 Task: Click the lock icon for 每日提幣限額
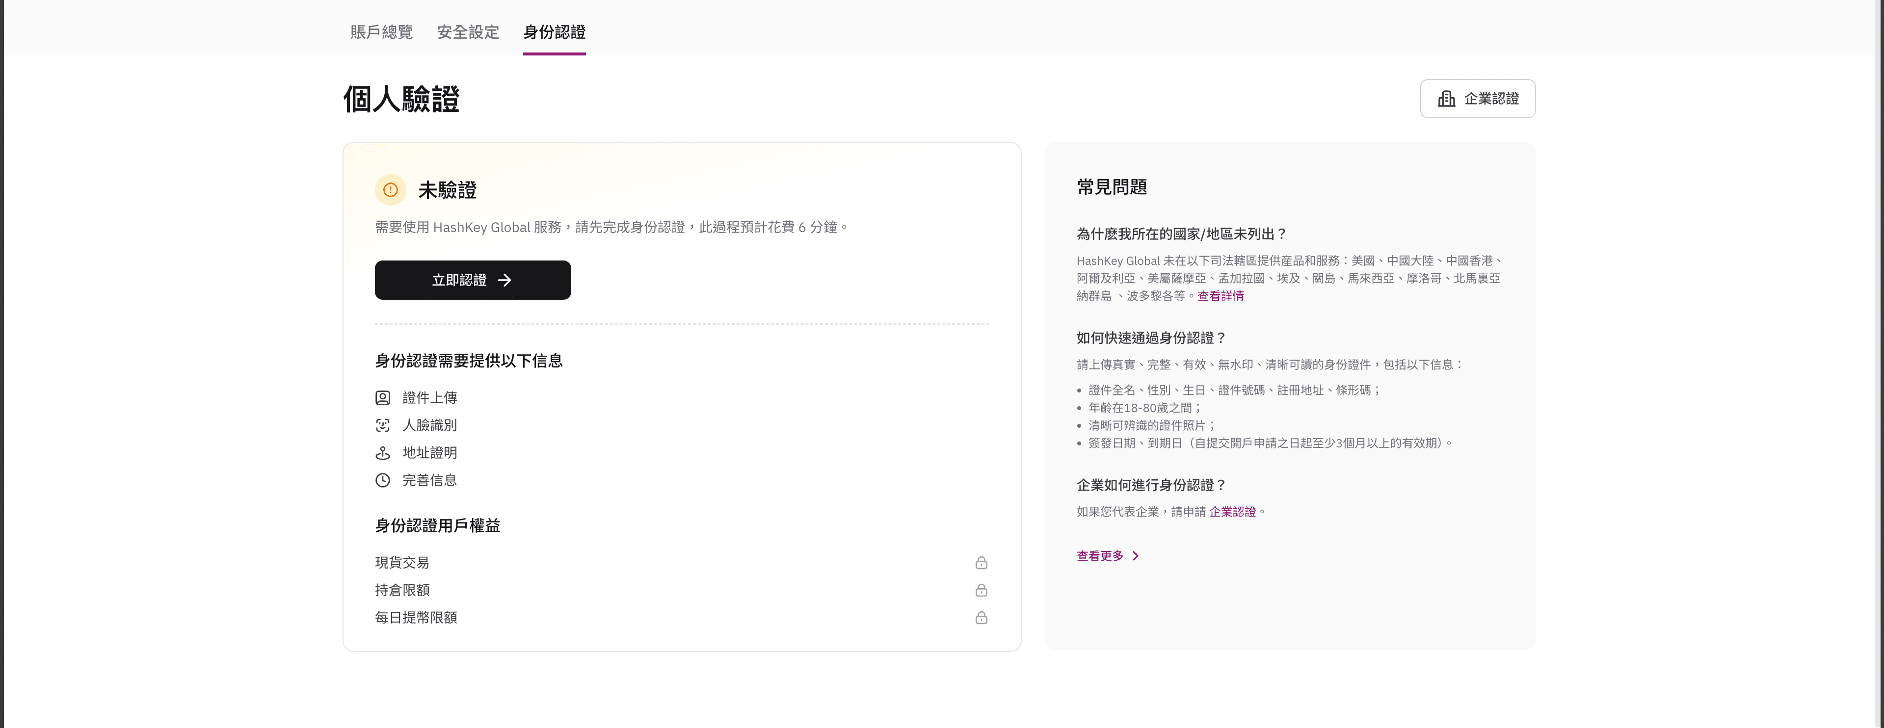tap(981, 618)
